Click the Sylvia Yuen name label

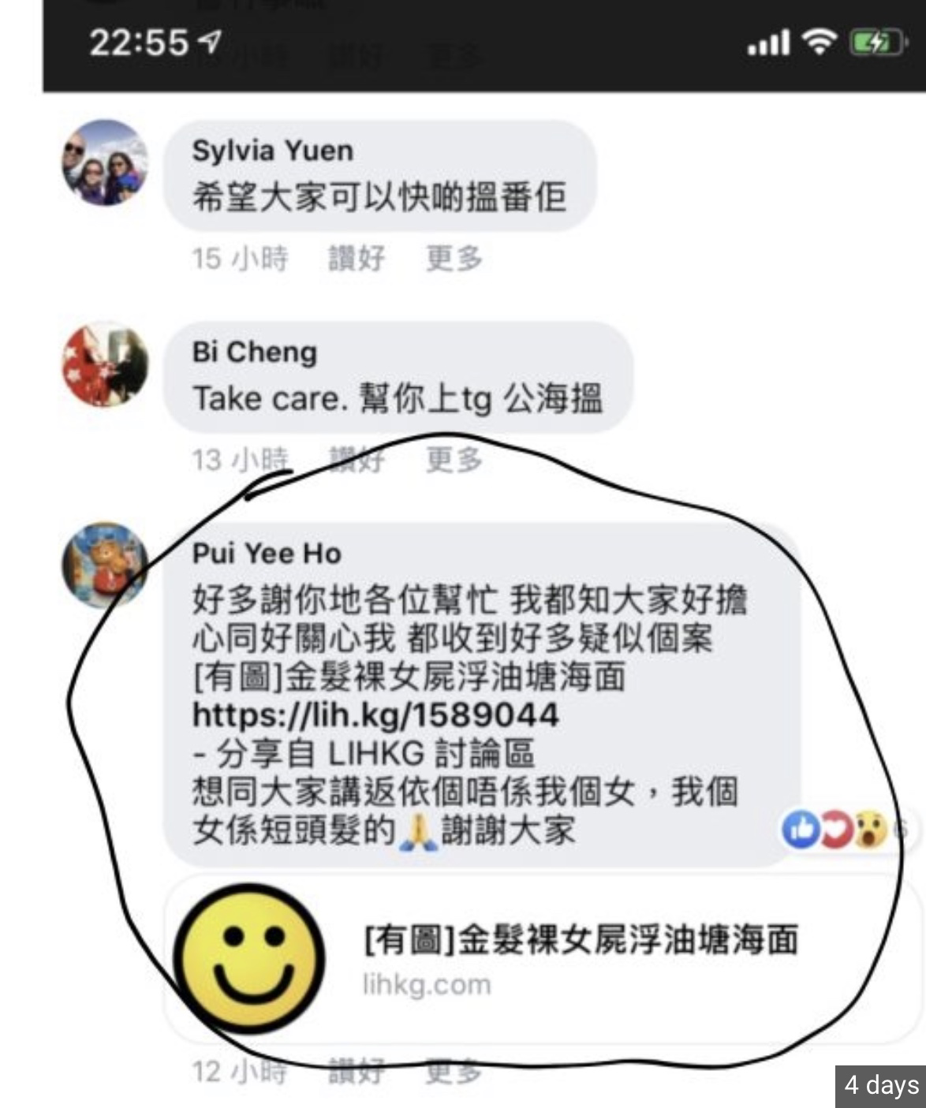coord(273,150)
